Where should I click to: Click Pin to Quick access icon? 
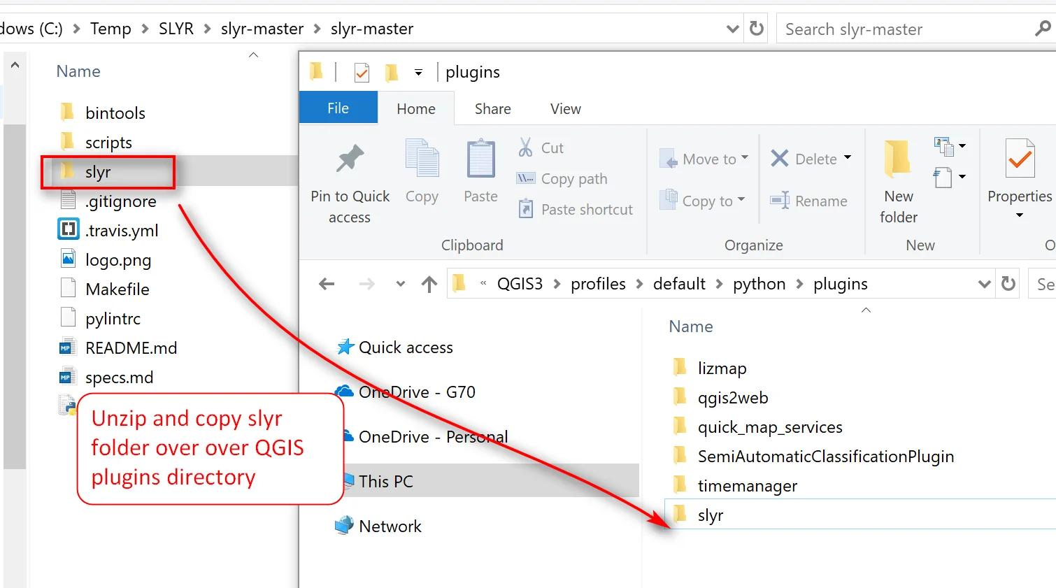point(350,159)
